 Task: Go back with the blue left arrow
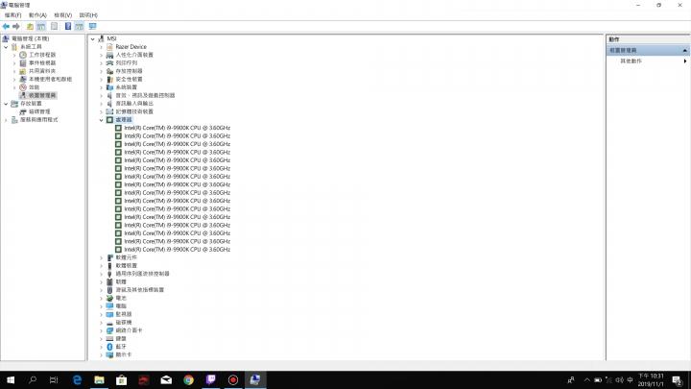tap(6, 27)
